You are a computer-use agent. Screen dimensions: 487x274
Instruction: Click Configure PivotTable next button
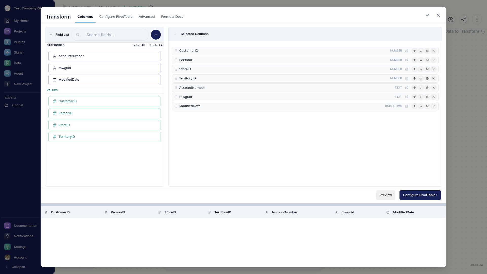[x=420, y=195]
